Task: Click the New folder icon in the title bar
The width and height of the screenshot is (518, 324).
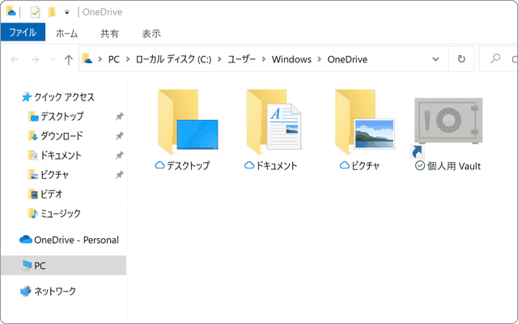Action: (x=52, y=12)
